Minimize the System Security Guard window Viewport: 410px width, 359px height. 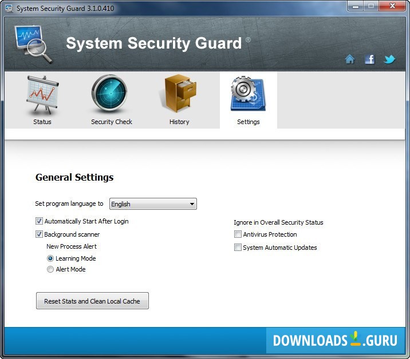click(356, 6)
